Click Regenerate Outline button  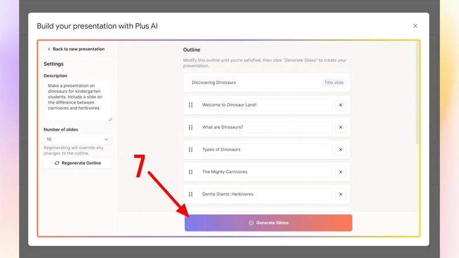[x=78, y=163]
